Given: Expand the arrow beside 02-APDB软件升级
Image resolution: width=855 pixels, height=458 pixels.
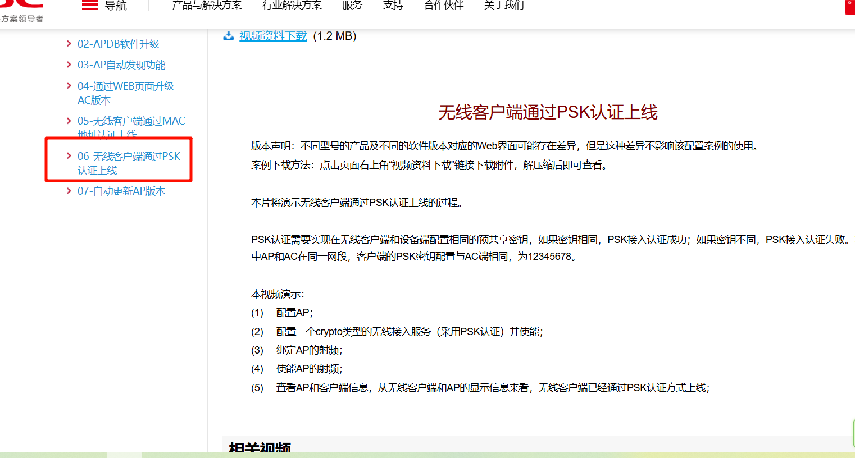Looking at the screenshot, I should [x=69, y=44].
